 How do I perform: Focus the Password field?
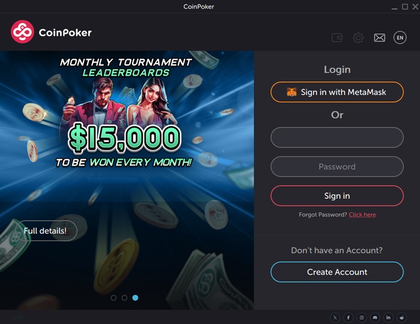click(x=337, y=167)
